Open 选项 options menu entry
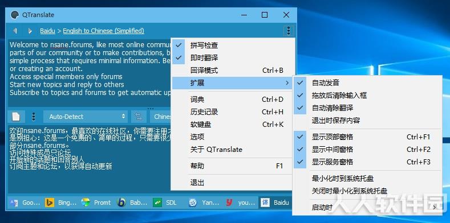This screenshot has width=450, height=223. tap(233, 137)
